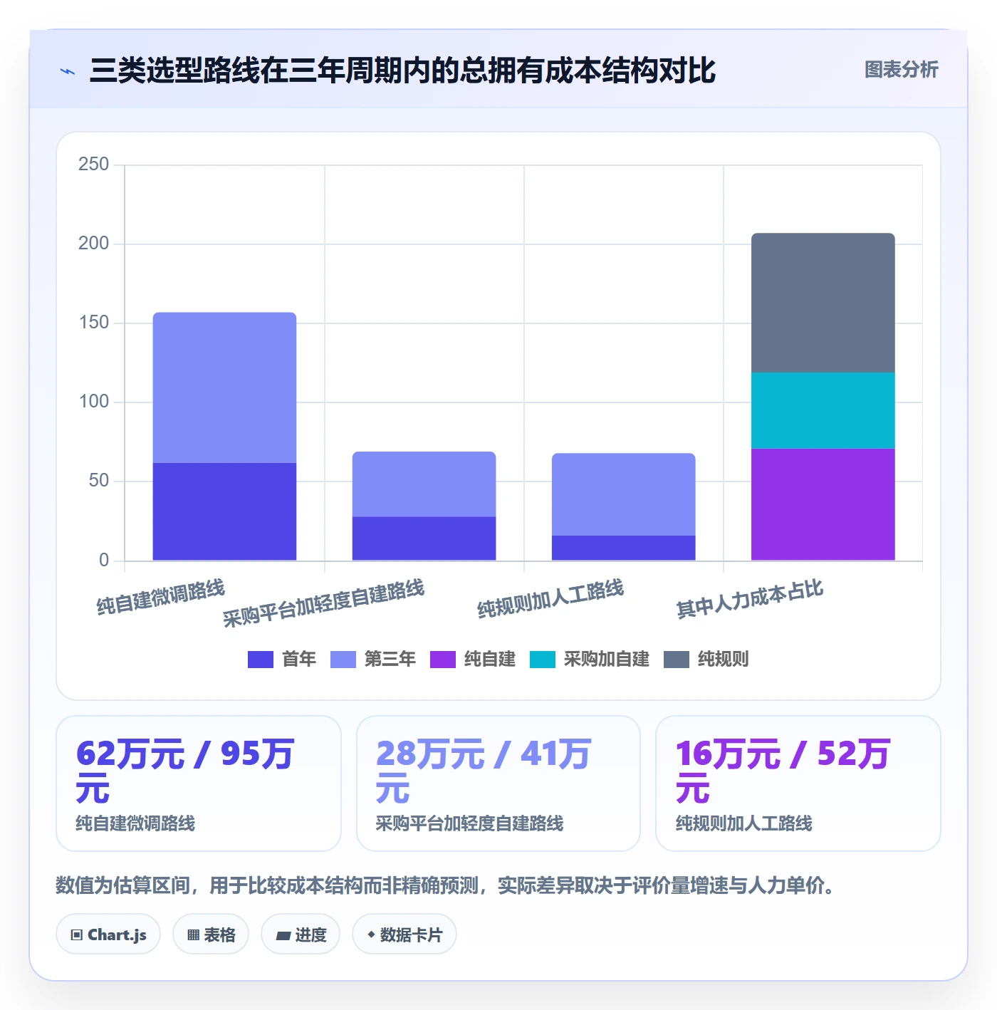Viewport: 997px width, 1010px height.
Task: Click the 图表分析 label in the header
Action: pyautogui.click(x=901, y=70)
